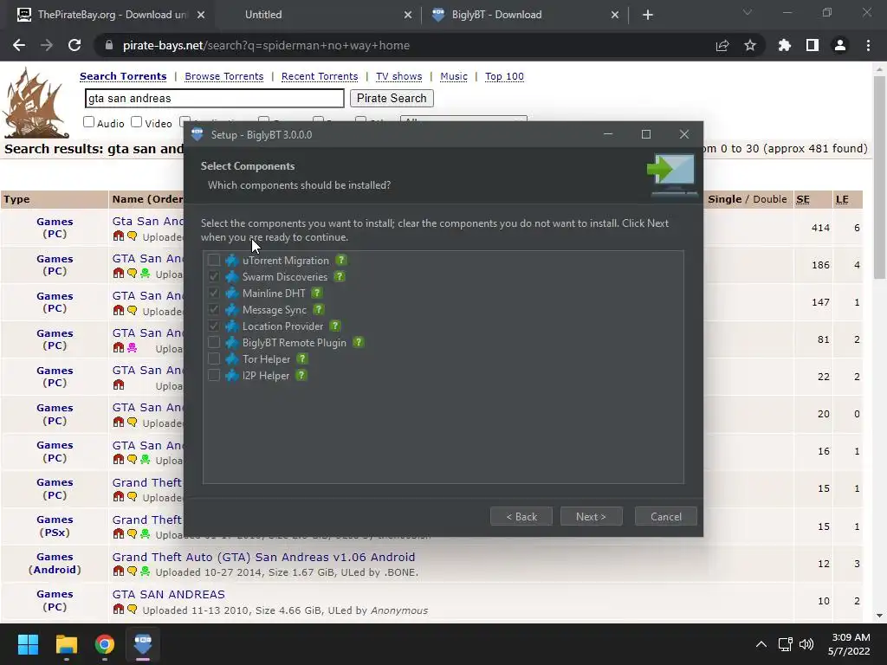
Task: Click Chrome's back navigation arrow
Action: (19, 45)
